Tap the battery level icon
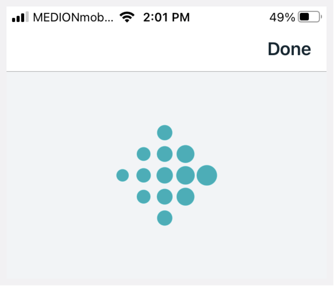This screenshot has height=286, width=334. [309, 17]
